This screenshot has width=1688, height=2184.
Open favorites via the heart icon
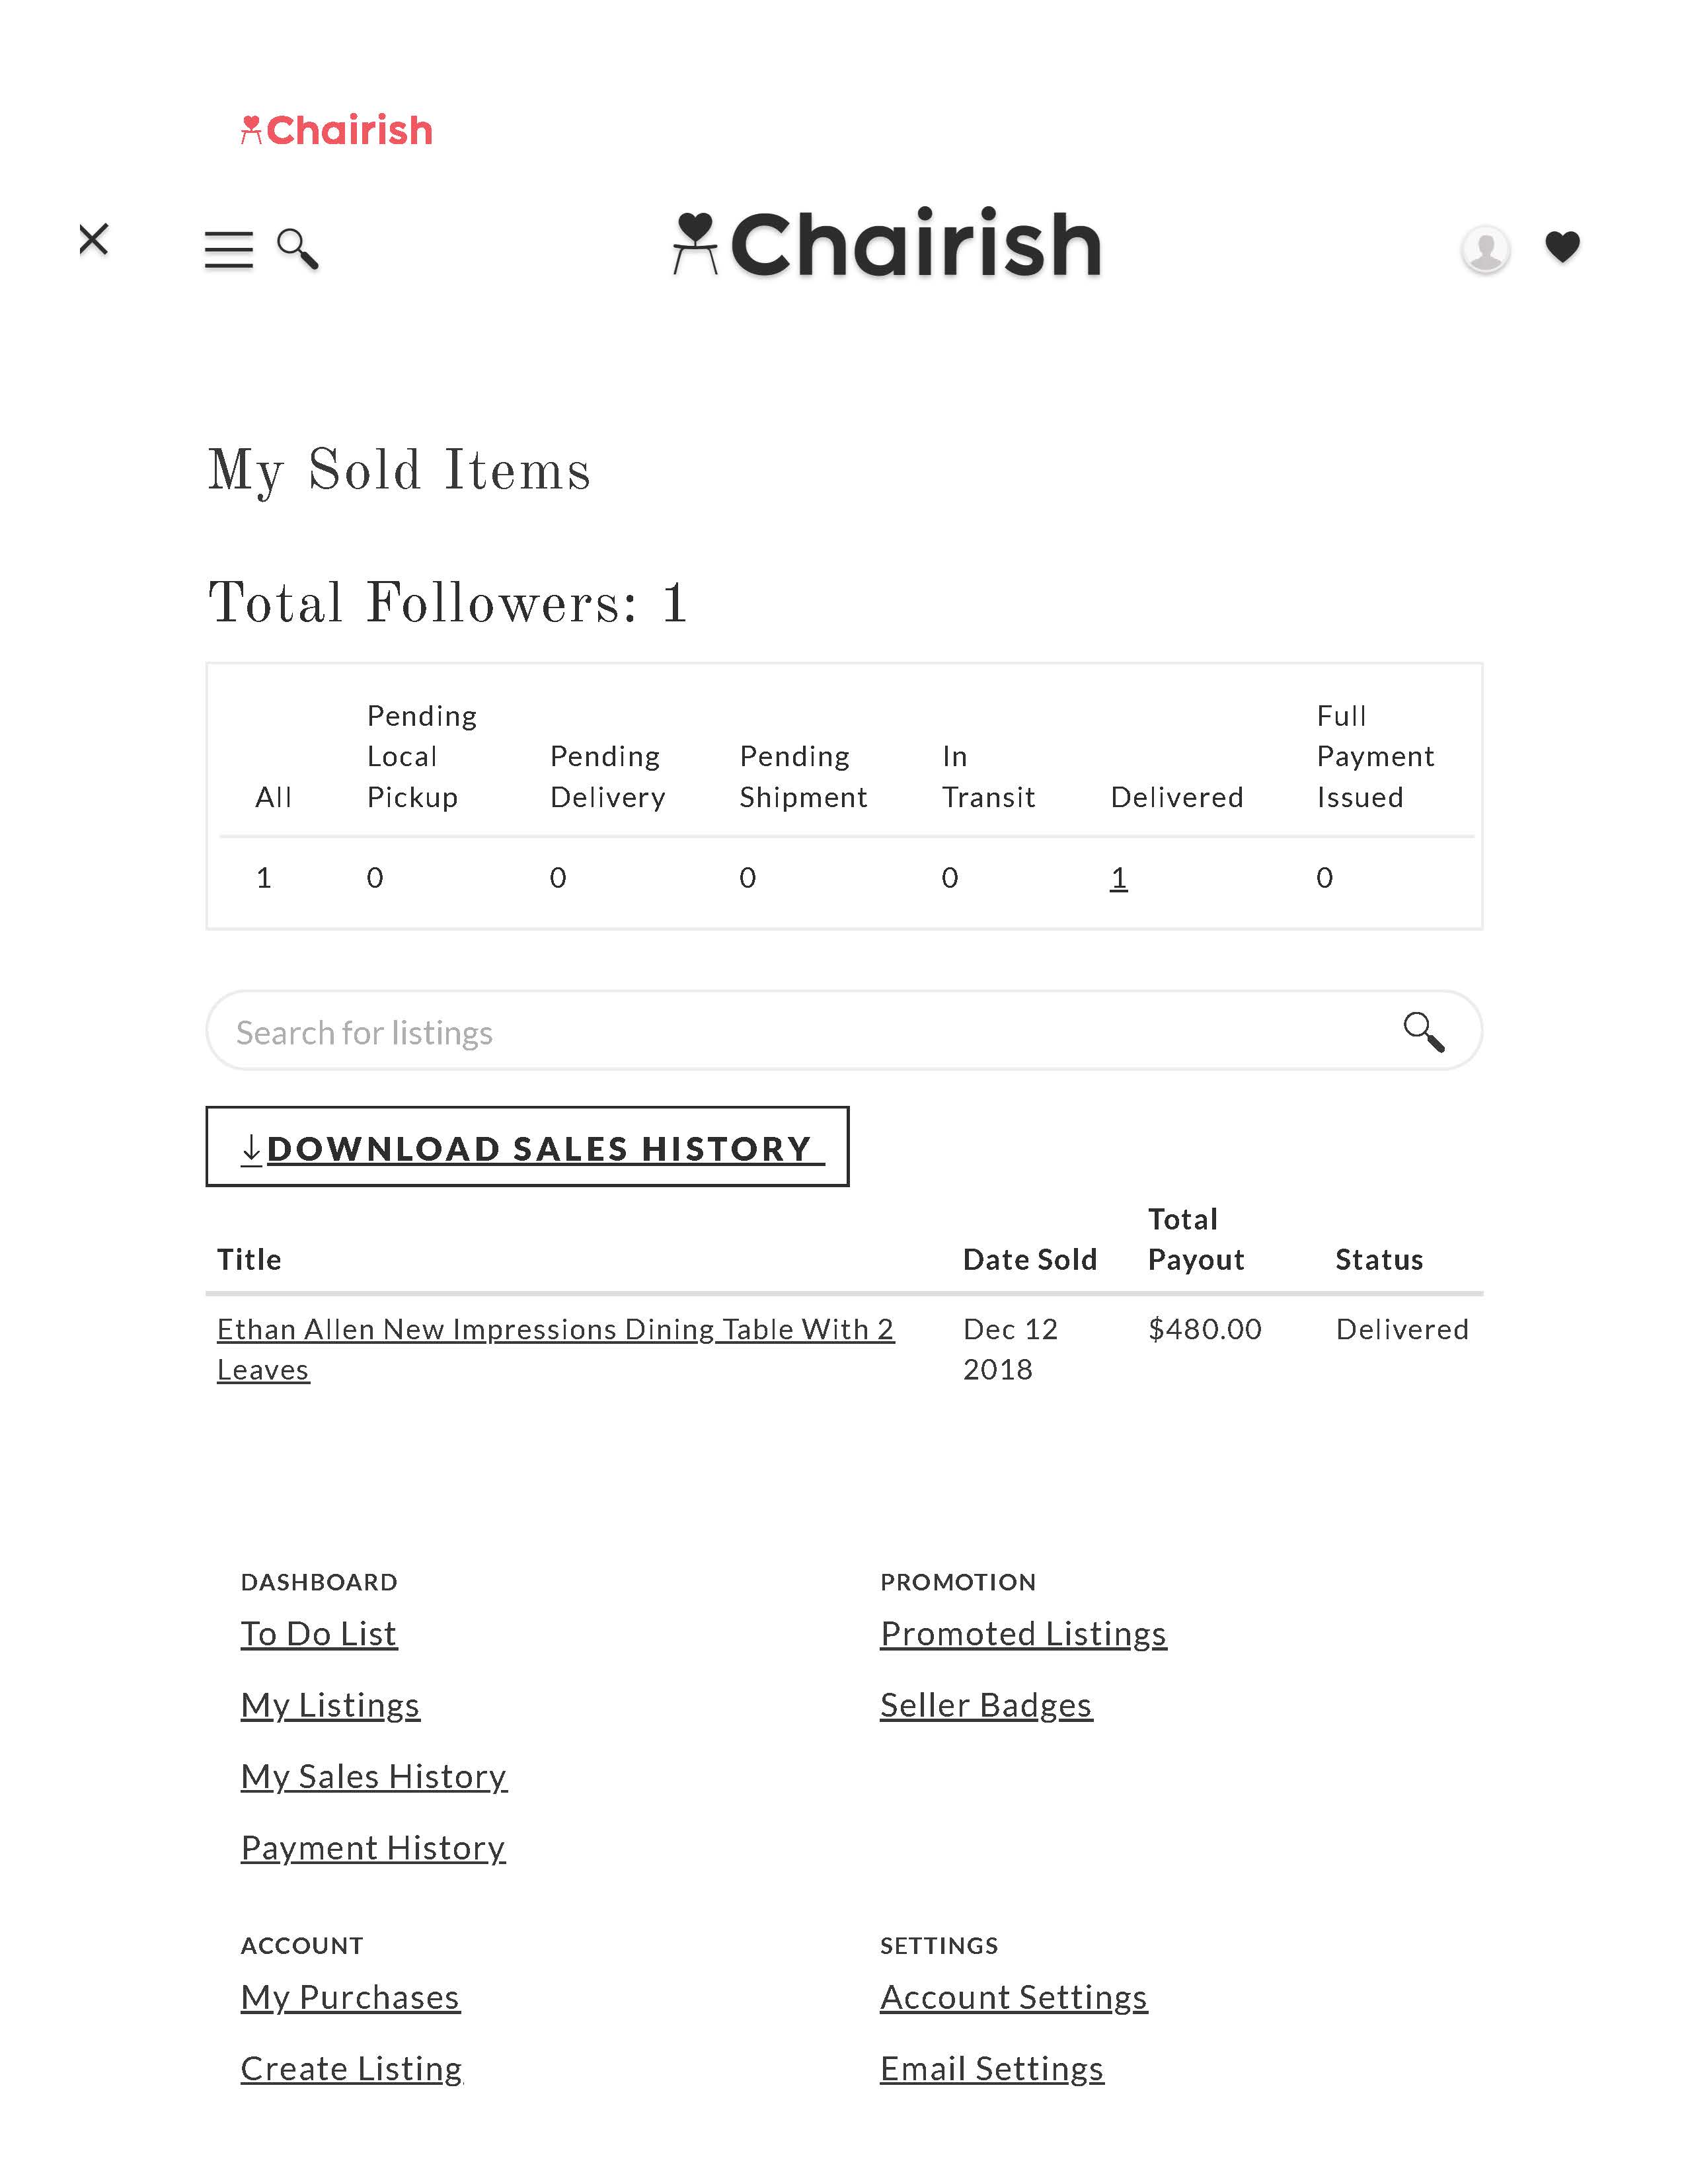click(x=1563, y=247)
